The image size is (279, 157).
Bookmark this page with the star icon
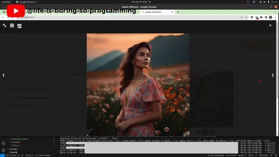[x=246, y=17]
